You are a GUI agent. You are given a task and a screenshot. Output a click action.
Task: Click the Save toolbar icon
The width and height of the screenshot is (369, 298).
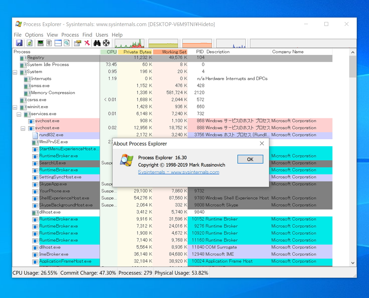pos(19,43)
